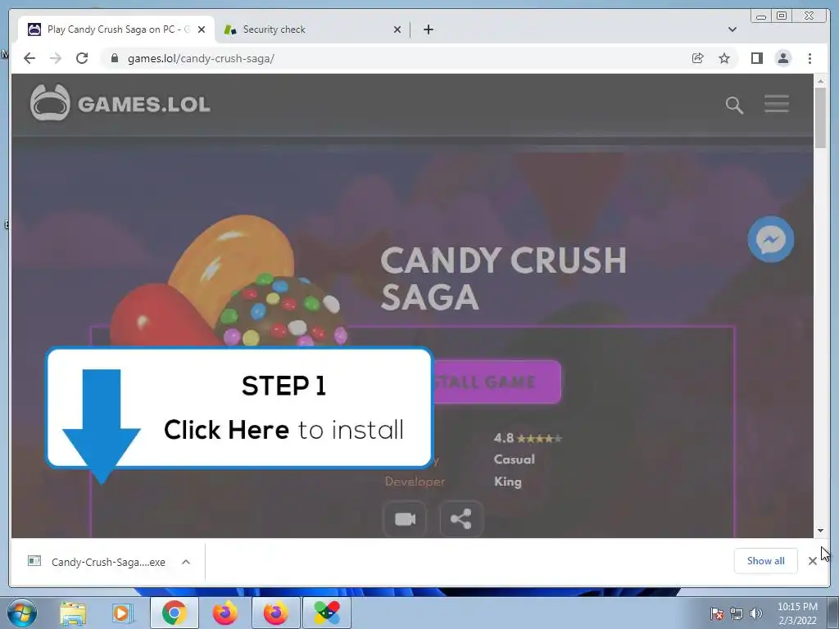839x629 pixels.
Task: Click the volume speaker tray icon
Action: [x=755, y=613]
